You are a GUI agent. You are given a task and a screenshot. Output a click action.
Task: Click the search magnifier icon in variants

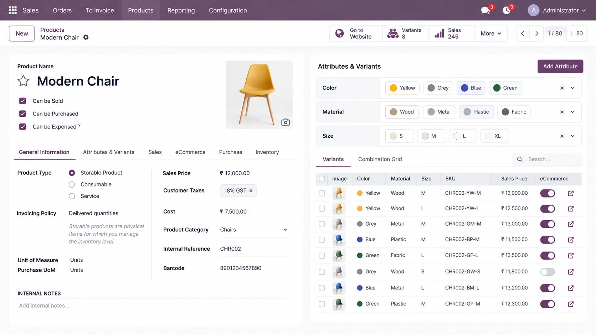click(520, 159)
